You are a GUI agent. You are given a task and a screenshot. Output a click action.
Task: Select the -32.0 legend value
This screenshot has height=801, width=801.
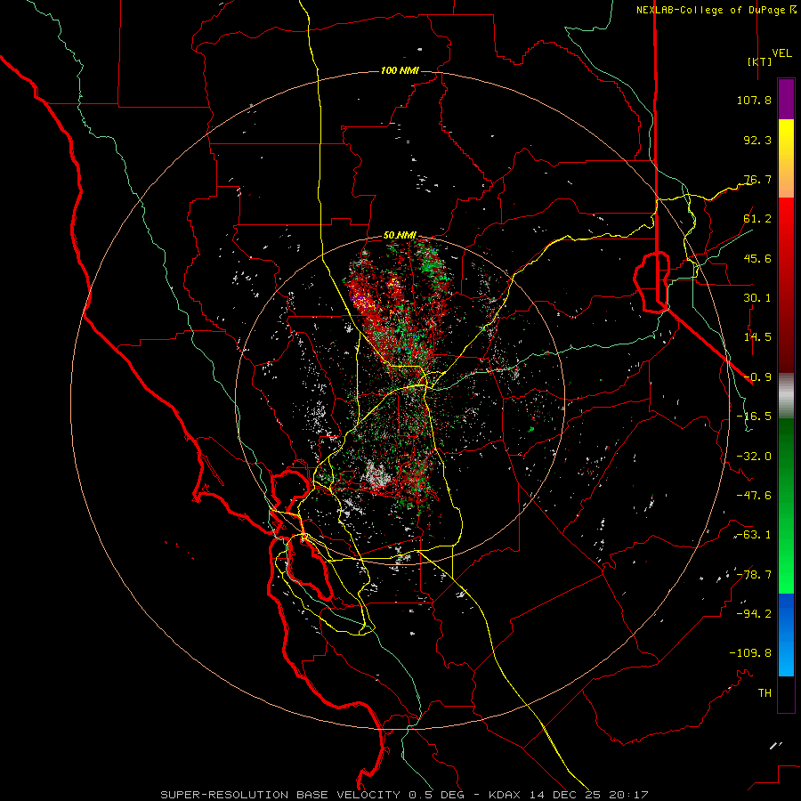754,457
